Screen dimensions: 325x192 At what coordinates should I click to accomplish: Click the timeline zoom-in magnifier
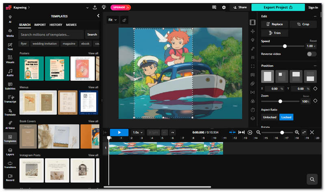click(x=297, y=132)
